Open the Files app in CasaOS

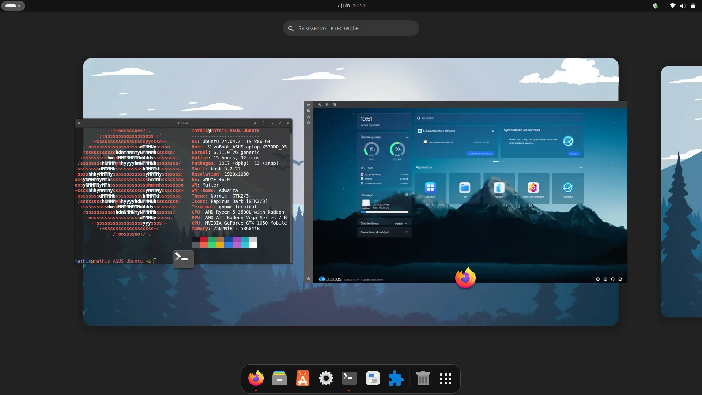tap(464, 188)
